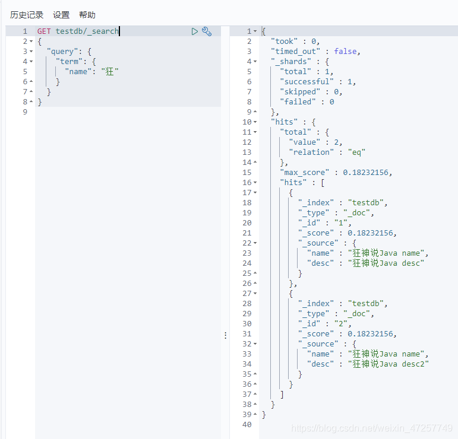Viewport: 458px width, 439px height.
Task: Collapse the "query" block on request line 3
Action: pos(31,52)
